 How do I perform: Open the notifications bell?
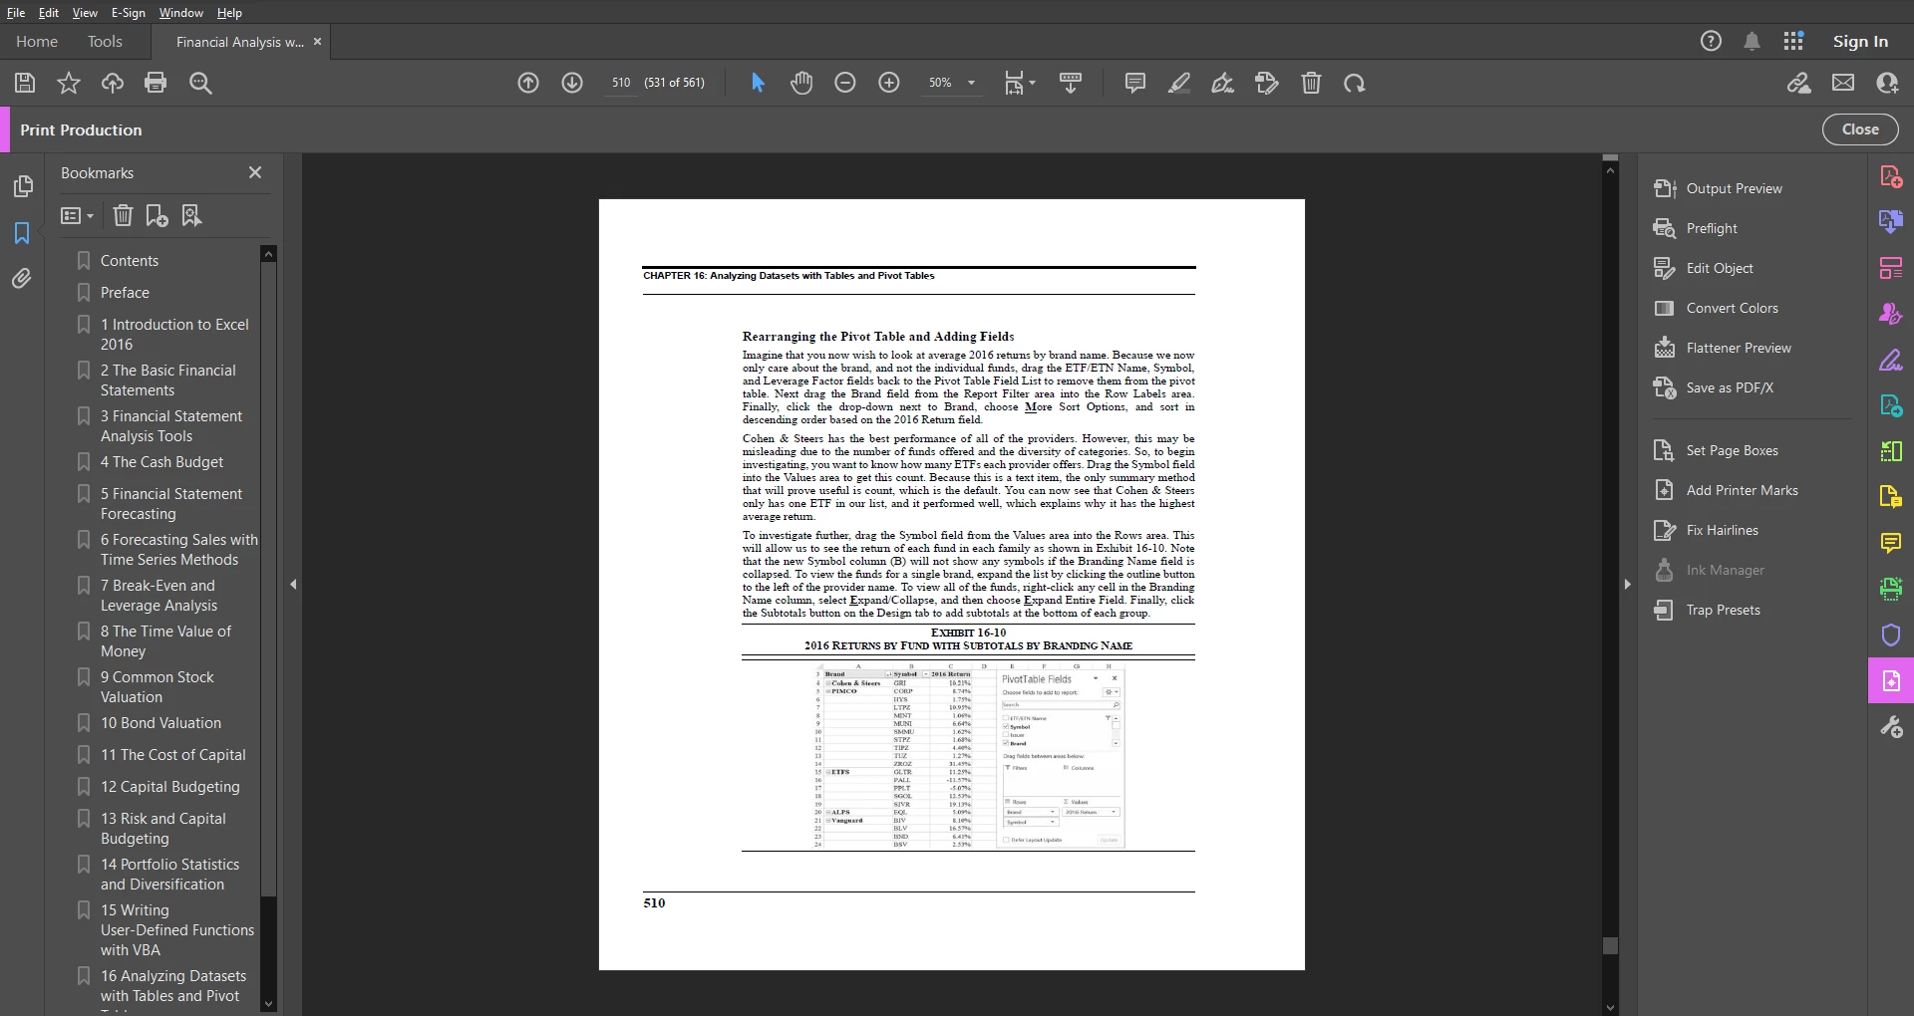click(x=1752, y=41)
